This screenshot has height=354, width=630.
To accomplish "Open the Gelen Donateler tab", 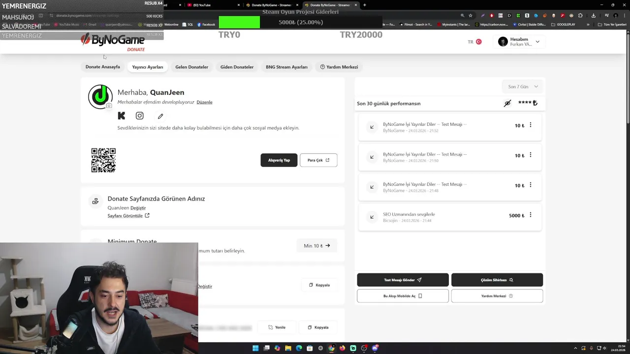I will [191, 67].
